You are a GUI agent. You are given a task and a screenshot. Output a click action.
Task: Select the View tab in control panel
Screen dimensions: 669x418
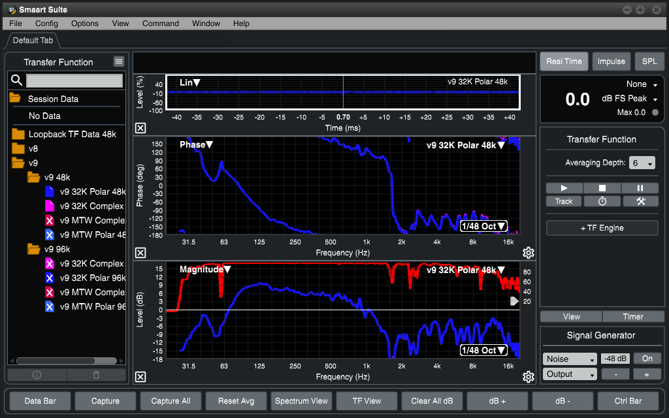coord(571,317)
